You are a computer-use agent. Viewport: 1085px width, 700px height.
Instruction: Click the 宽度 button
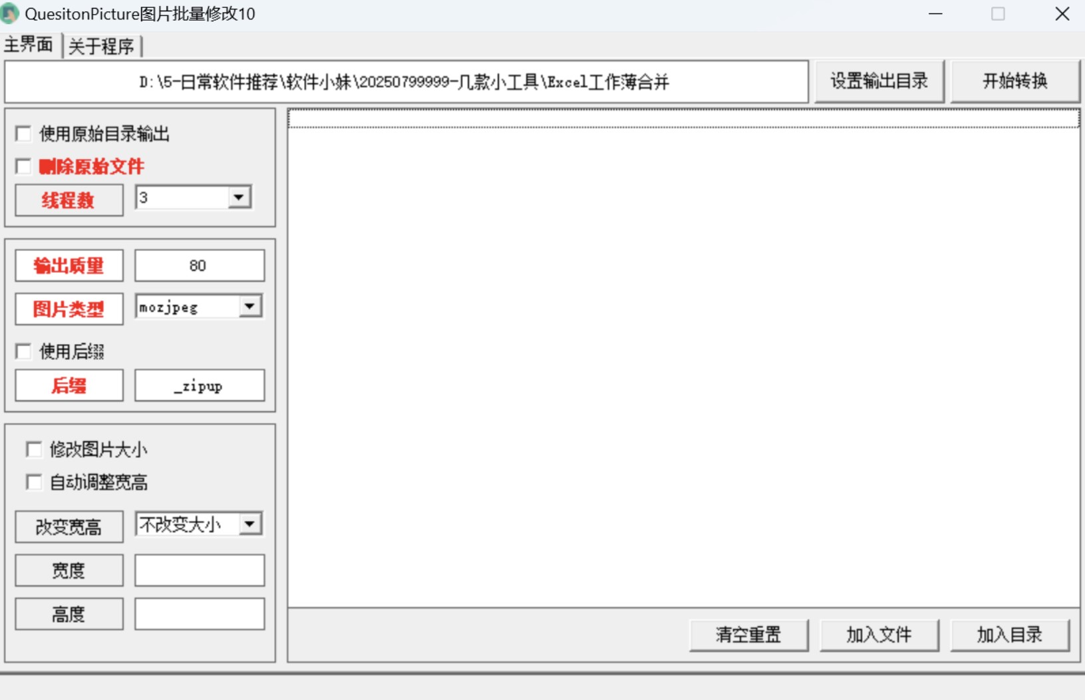click(69, 570)
